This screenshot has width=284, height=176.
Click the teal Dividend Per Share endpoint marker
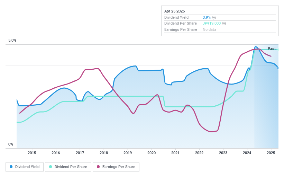click(278, 50)
